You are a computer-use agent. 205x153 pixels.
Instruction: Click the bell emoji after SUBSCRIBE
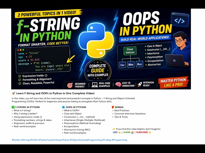[150, 132]
